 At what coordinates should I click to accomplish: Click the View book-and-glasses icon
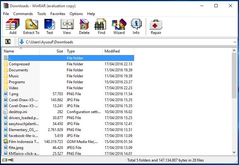(x=67, y=24)
